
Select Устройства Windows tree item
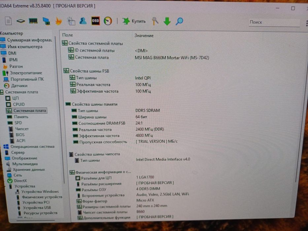37,191
